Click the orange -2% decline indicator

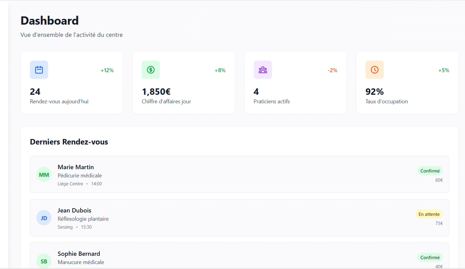point(332,70)
